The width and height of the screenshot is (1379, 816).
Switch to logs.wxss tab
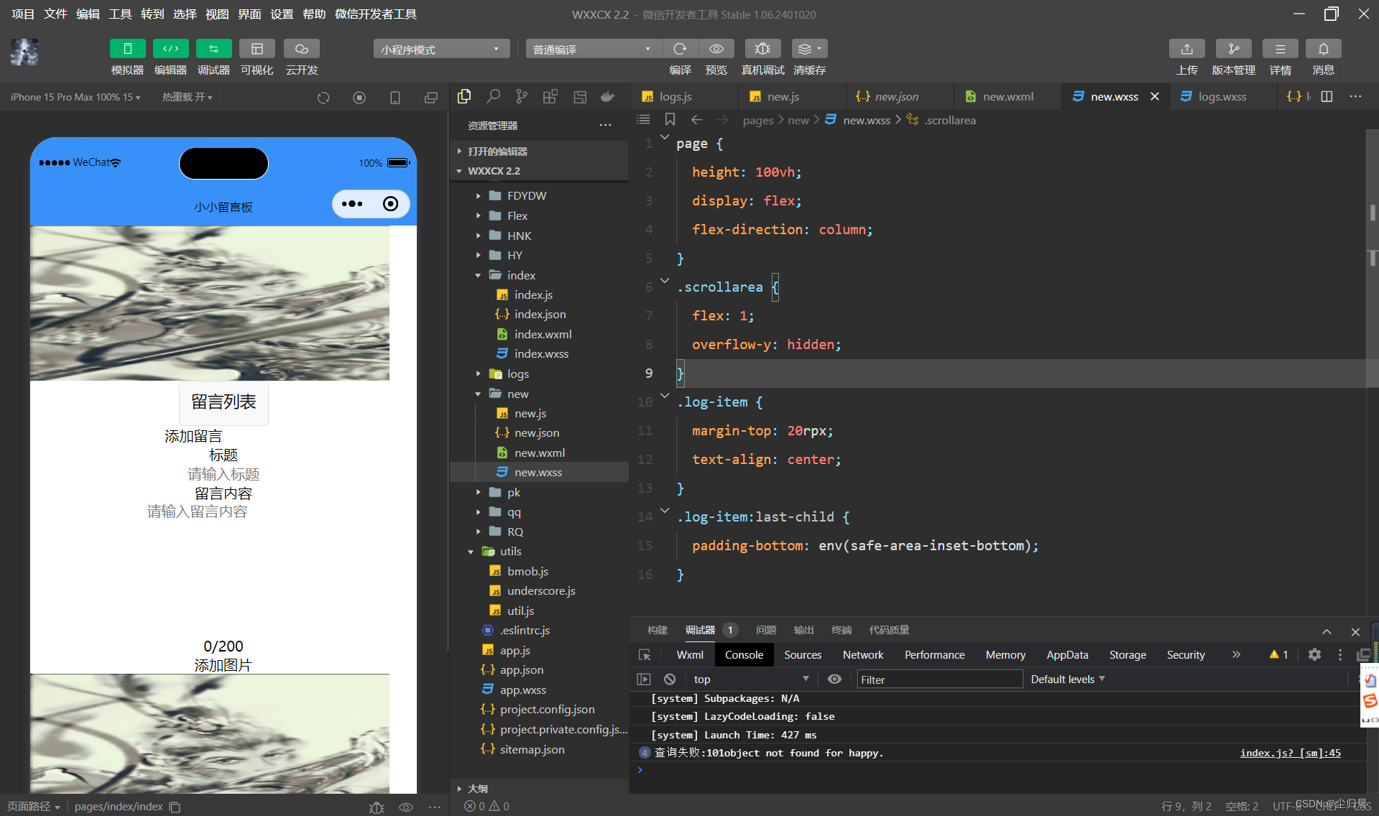click(x=1223, y=96)
